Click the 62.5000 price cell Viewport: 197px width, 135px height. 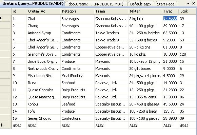[170, 33]
